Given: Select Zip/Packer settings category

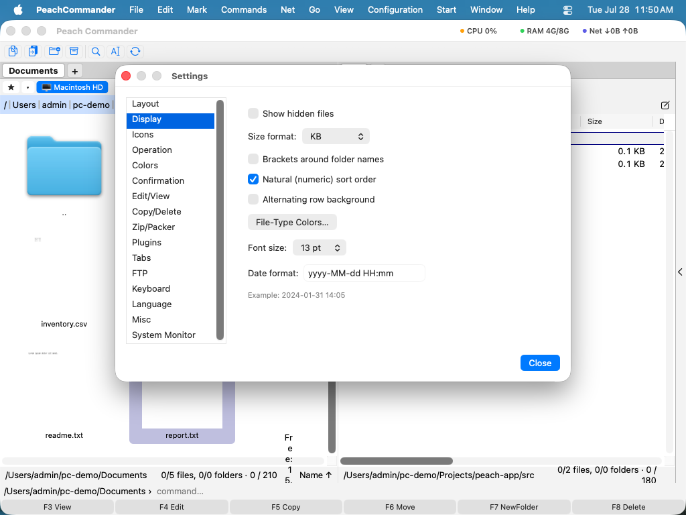Looking at the screenshot, I should (x=171, y=227).
